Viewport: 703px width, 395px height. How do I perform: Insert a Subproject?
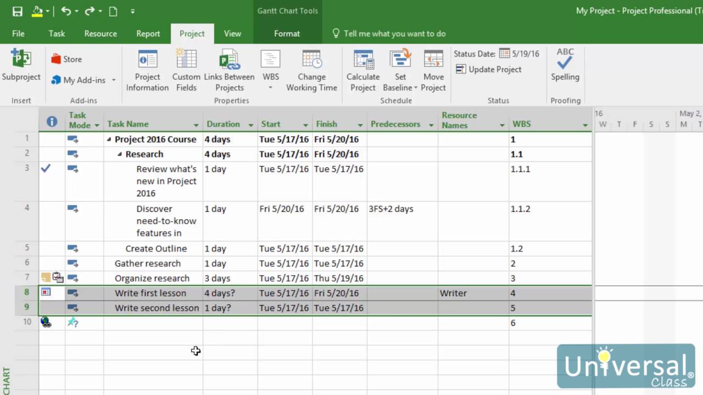pyautogui.click(x=21, y=66)
